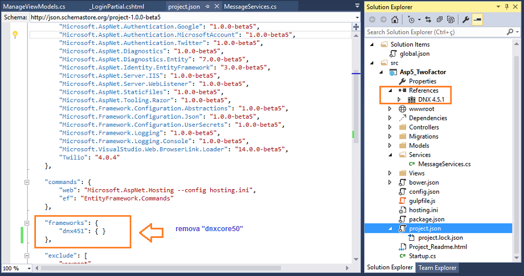Click the Properties wrench icon in tree
Viewport: 524px width, 276px height.
pyautogui.click(x=402, y=81)
